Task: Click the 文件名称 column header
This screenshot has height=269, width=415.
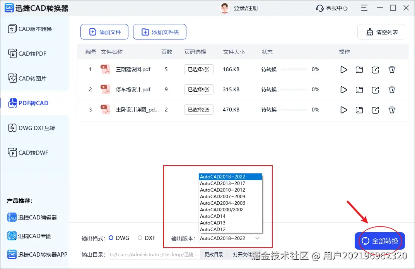Action: click(x=112, y=52)
